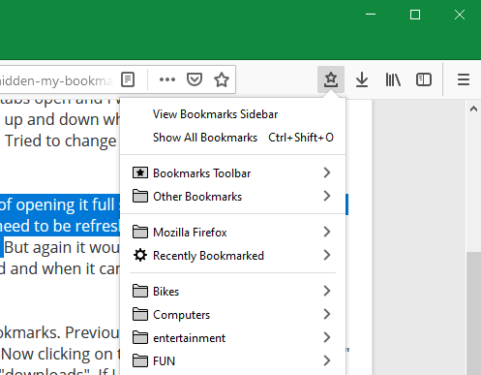Expand chevron beside Other Bookmarks
Viewport: 481px width, 375px height.
pos(327,196)
